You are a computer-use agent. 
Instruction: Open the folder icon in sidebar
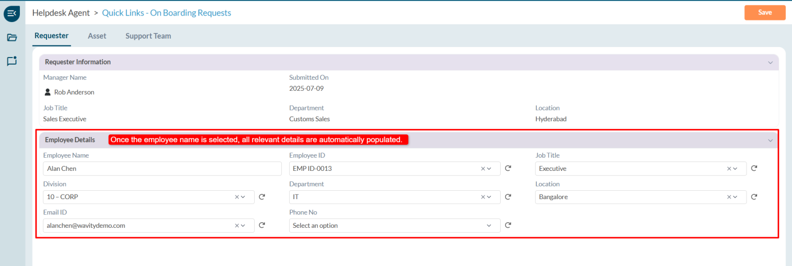[x=12, y=38]
